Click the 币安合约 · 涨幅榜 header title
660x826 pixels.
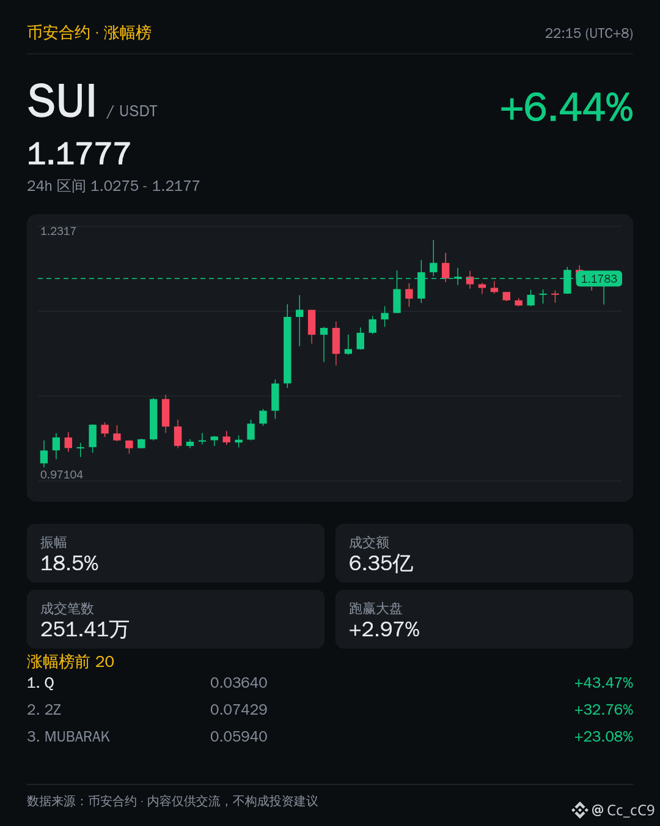tap(89, 32)
